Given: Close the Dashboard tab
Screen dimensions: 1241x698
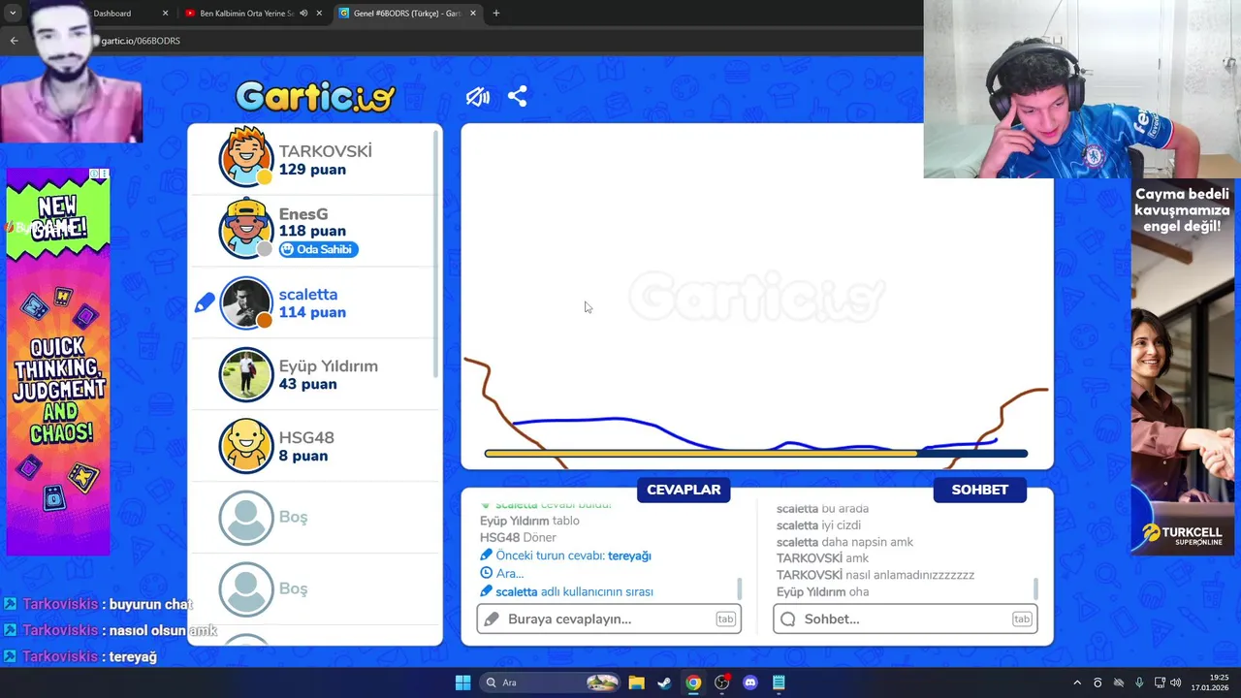Looking at the screenshot, I should coord(165,14).
